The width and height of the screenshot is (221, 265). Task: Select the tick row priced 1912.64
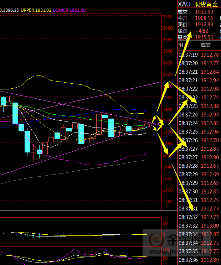(199, 72)
